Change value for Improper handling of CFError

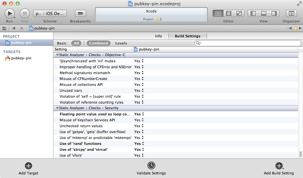pyautogui.click(x=139, y=67)
